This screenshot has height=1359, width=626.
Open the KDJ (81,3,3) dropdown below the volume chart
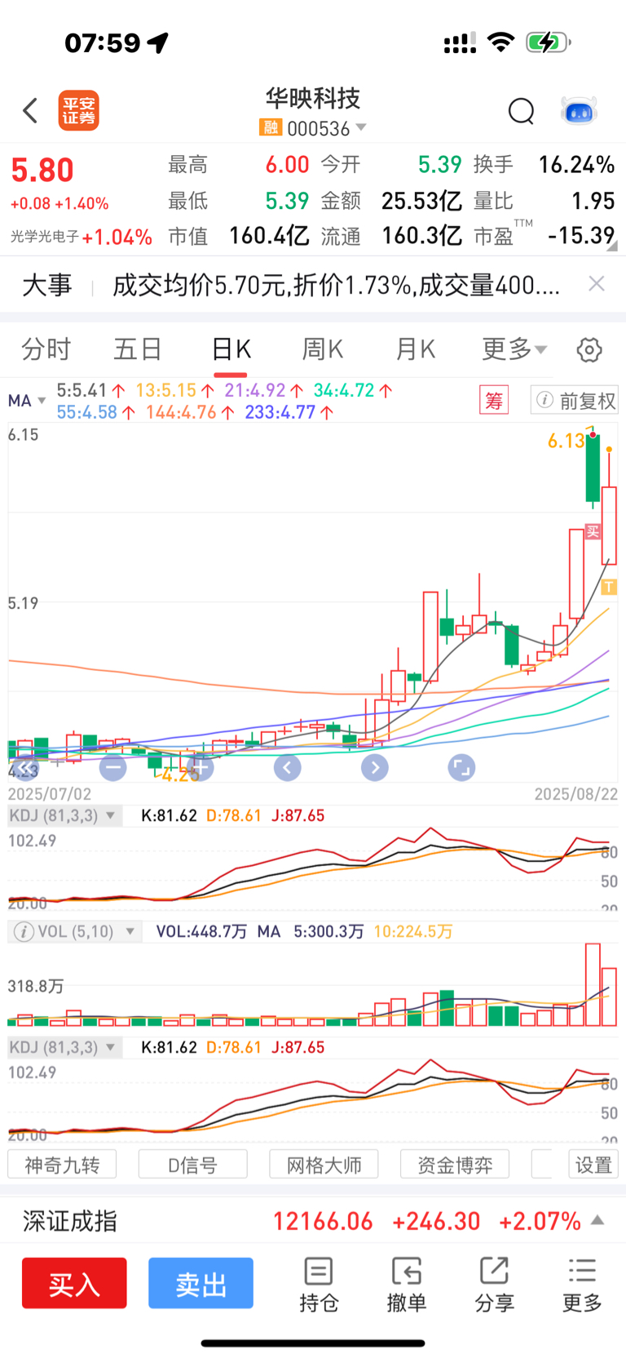coord(64,1046)
